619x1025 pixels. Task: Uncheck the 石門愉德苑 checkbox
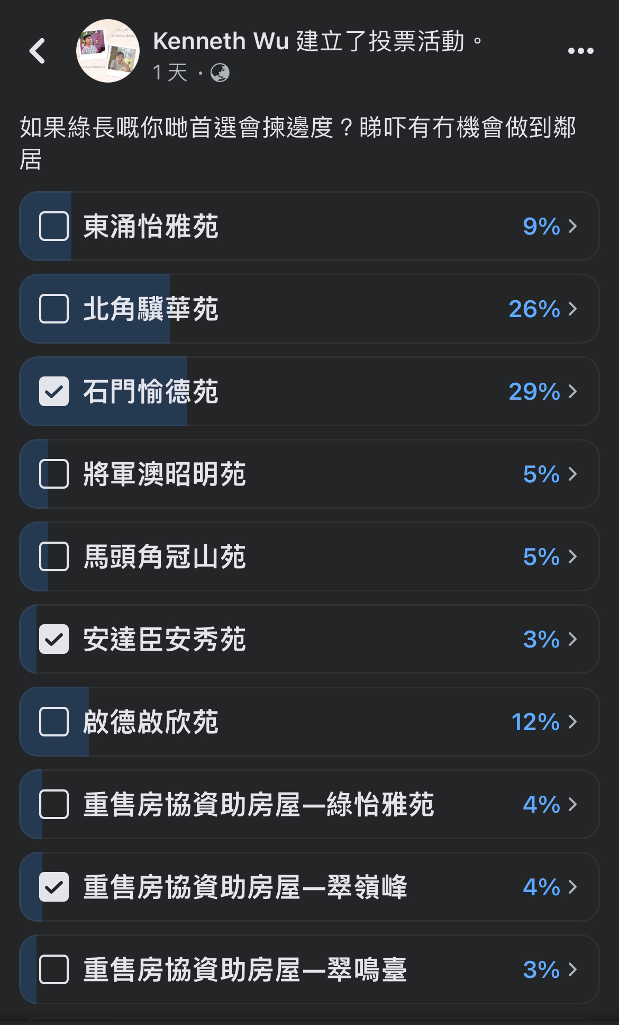tap(54, 391)
